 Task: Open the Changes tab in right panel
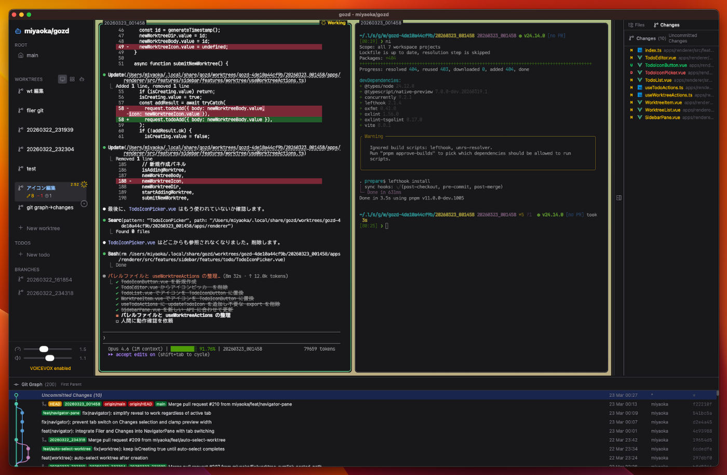tap(666, 25)
